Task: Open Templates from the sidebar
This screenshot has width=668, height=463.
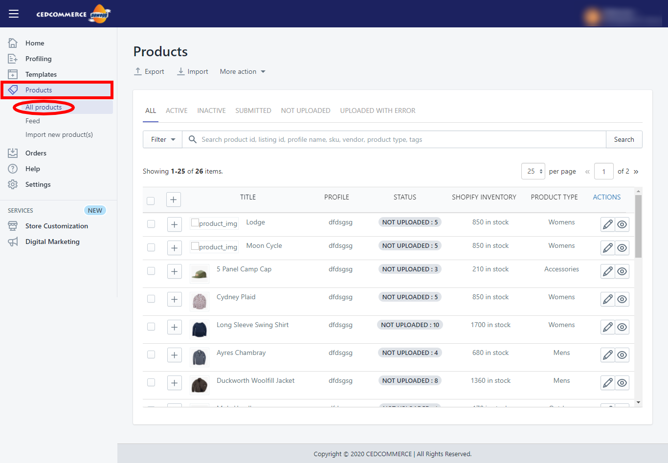Action: point(41,74)
